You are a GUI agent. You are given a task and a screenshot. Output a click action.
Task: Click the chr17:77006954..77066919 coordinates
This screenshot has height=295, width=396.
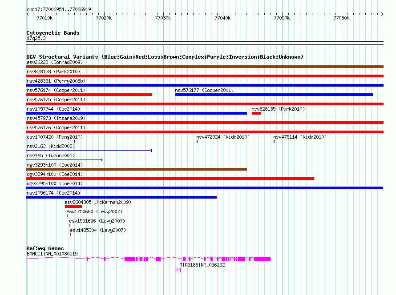tap(59, 9)
